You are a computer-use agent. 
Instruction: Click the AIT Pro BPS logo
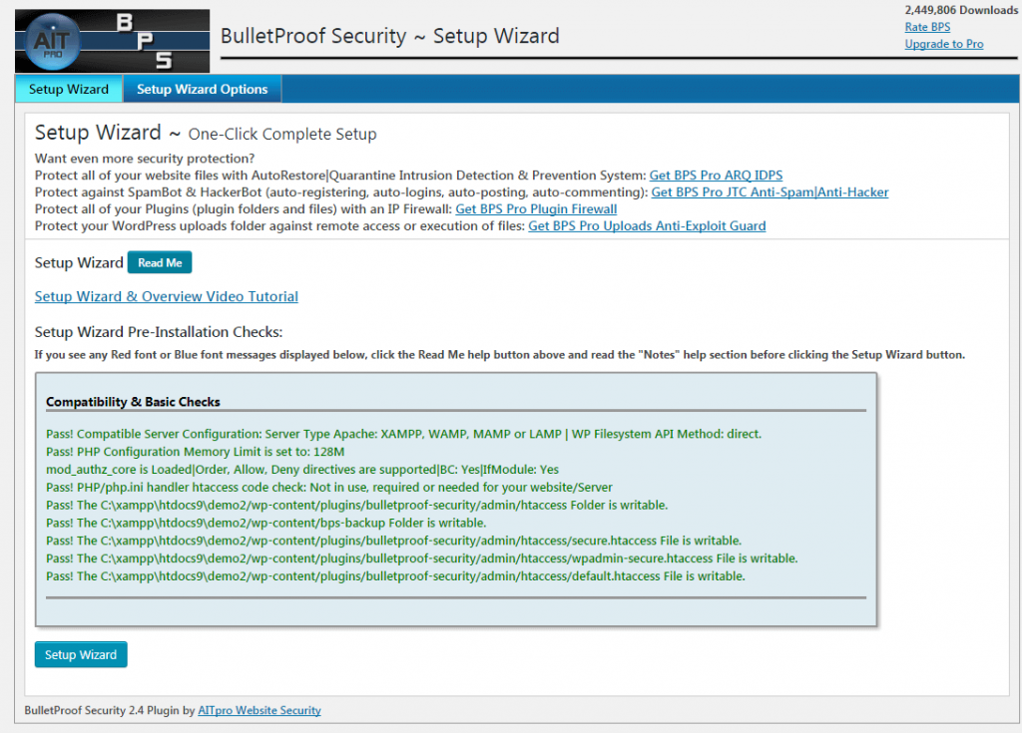pyautogui.click(x=113, y=41)
